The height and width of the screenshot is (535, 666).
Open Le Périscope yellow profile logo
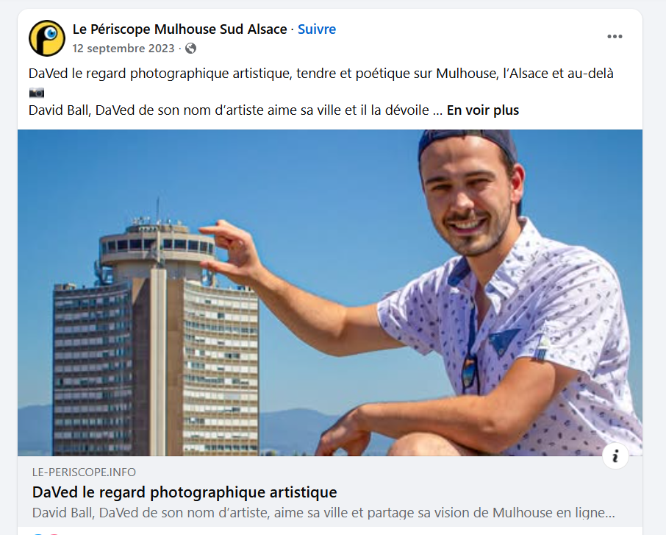pos(47,38)
